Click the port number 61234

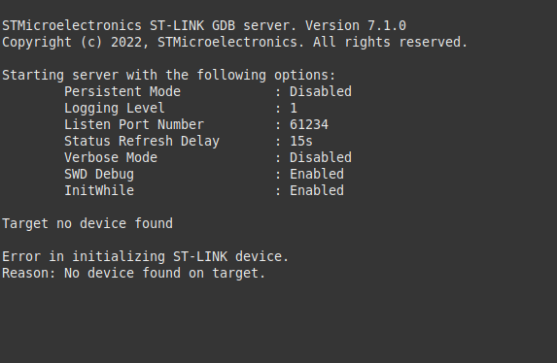(x=309, y=124)
